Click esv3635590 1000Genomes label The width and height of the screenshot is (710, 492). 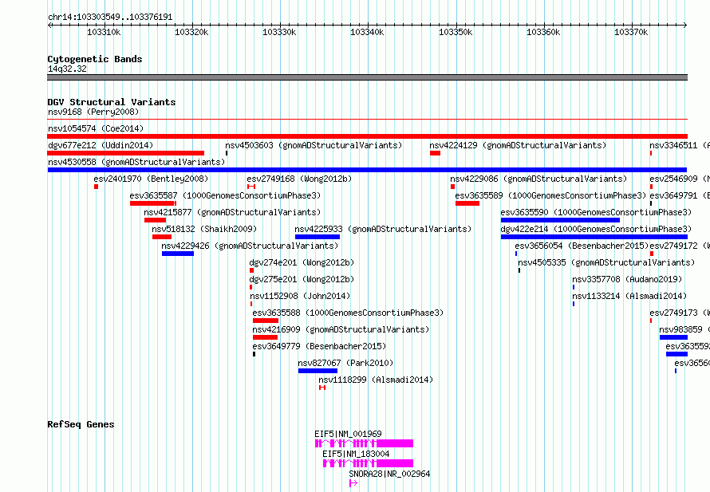tap(597, 212)
